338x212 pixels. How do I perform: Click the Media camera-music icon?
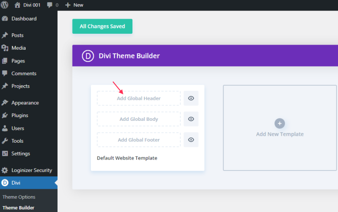(x=5, y=48)
